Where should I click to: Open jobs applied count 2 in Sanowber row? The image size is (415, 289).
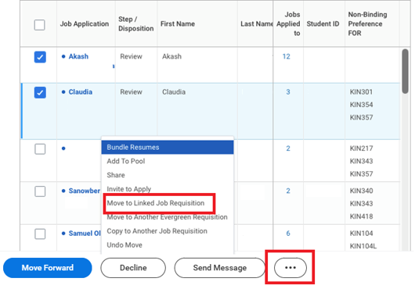(x=288, y=191)
